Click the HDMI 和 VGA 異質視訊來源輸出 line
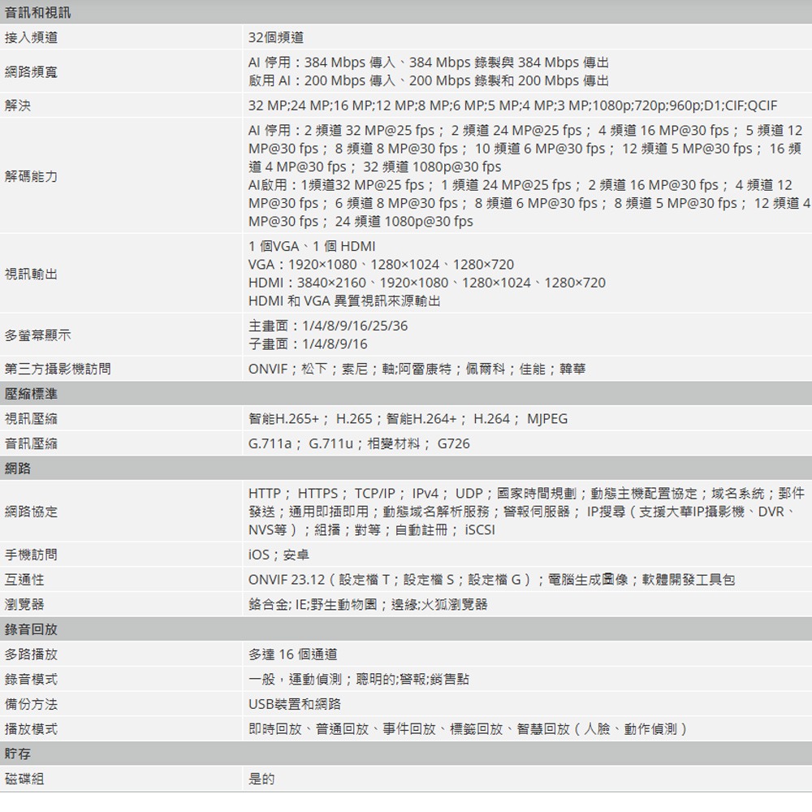 pyautogui.click(x=344, y=300)
